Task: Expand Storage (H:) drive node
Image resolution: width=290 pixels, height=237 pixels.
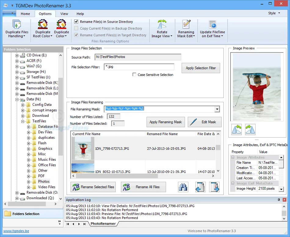Action: point(17,72)
